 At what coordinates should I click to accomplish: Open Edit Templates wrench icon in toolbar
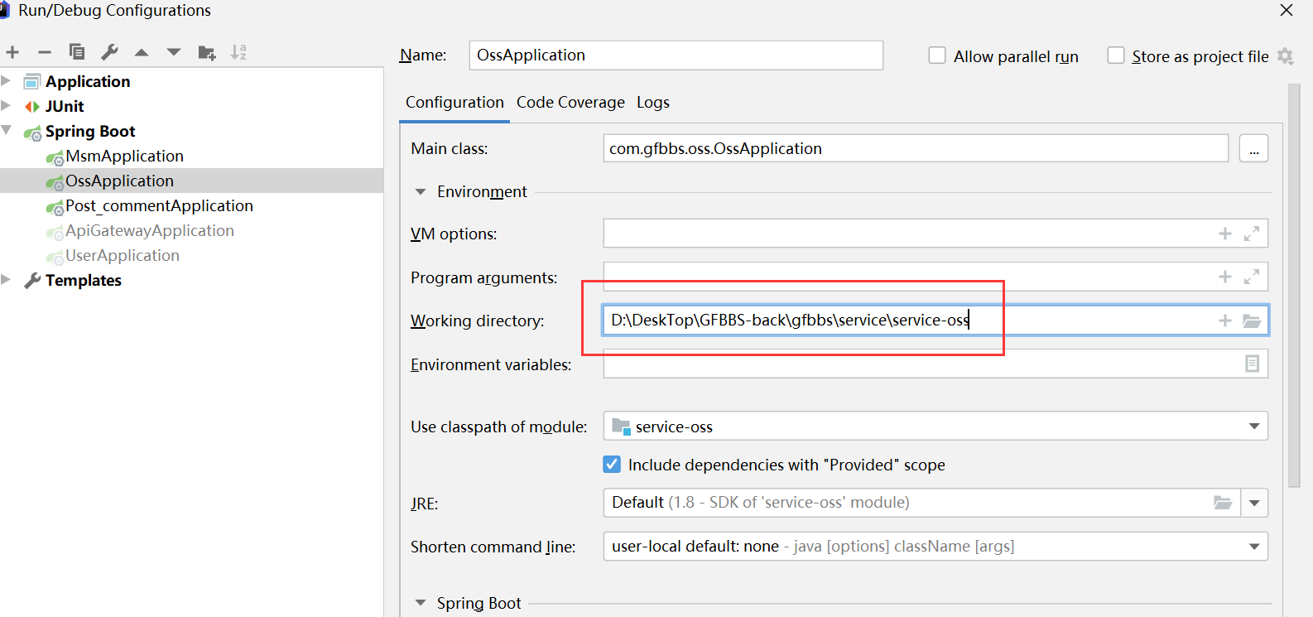[x=109, y=52]
